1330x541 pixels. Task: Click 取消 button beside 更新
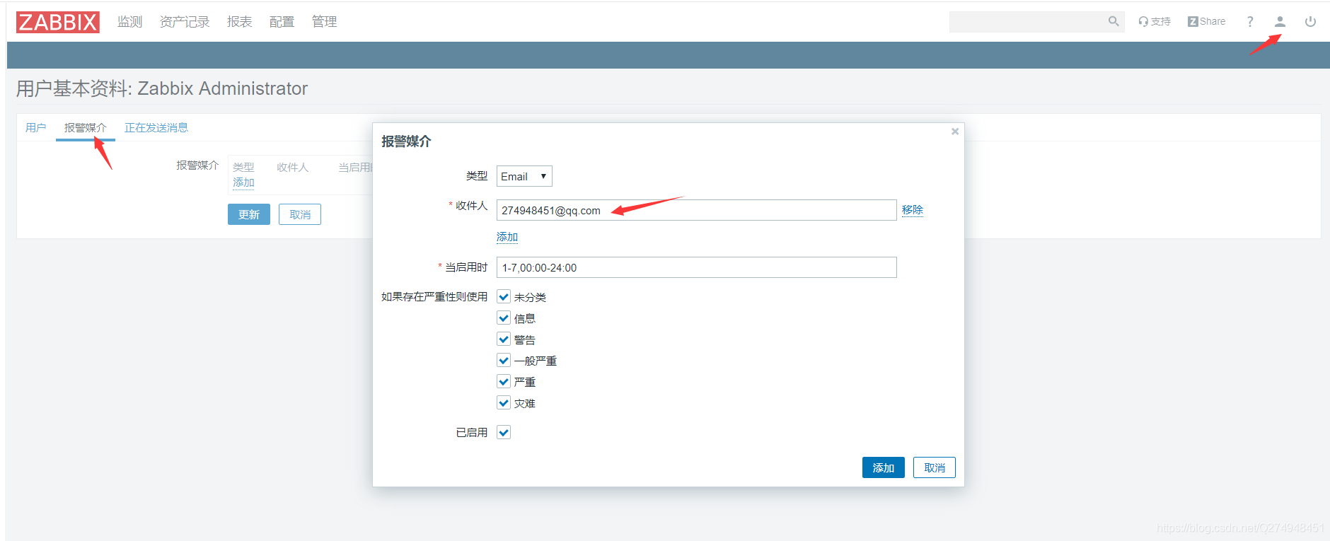click(x=300, y=214)
